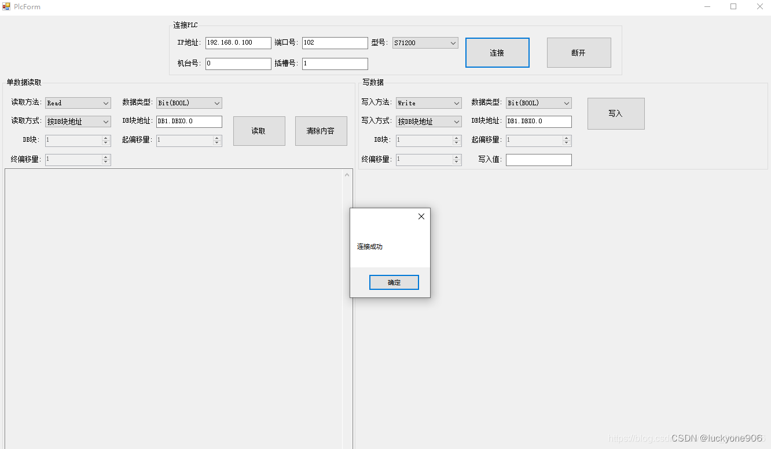Click the 断开 button to disconnect

click(x=579, y=52)
